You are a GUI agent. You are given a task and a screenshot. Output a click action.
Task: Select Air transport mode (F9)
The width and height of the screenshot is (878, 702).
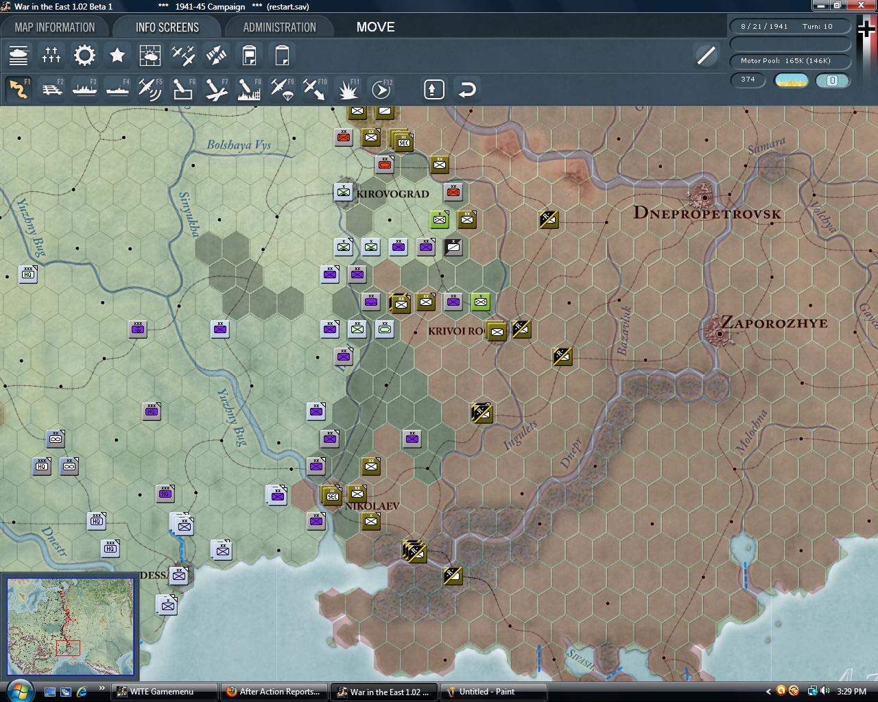[282, 89]
